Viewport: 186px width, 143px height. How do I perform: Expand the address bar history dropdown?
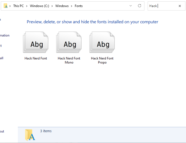tap(131, 6)
